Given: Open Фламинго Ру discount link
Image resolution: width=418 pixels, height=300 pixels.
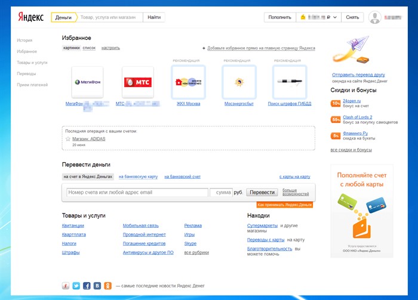Looking at the screenshot, I should coord(355,133).
